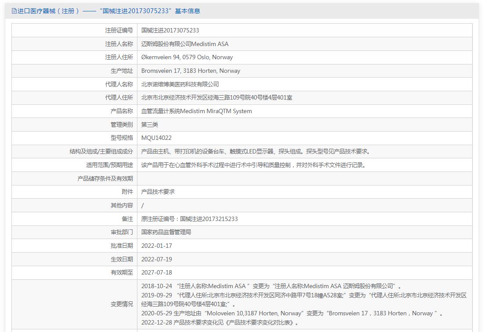The image size is (486, 332).
Task: Click the model value MQU14022
Action: coord(156,138)
